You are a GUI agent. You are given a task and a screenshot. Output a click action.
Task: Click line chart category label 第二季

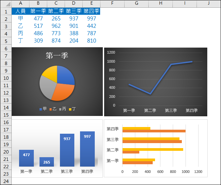coord(150,110)
